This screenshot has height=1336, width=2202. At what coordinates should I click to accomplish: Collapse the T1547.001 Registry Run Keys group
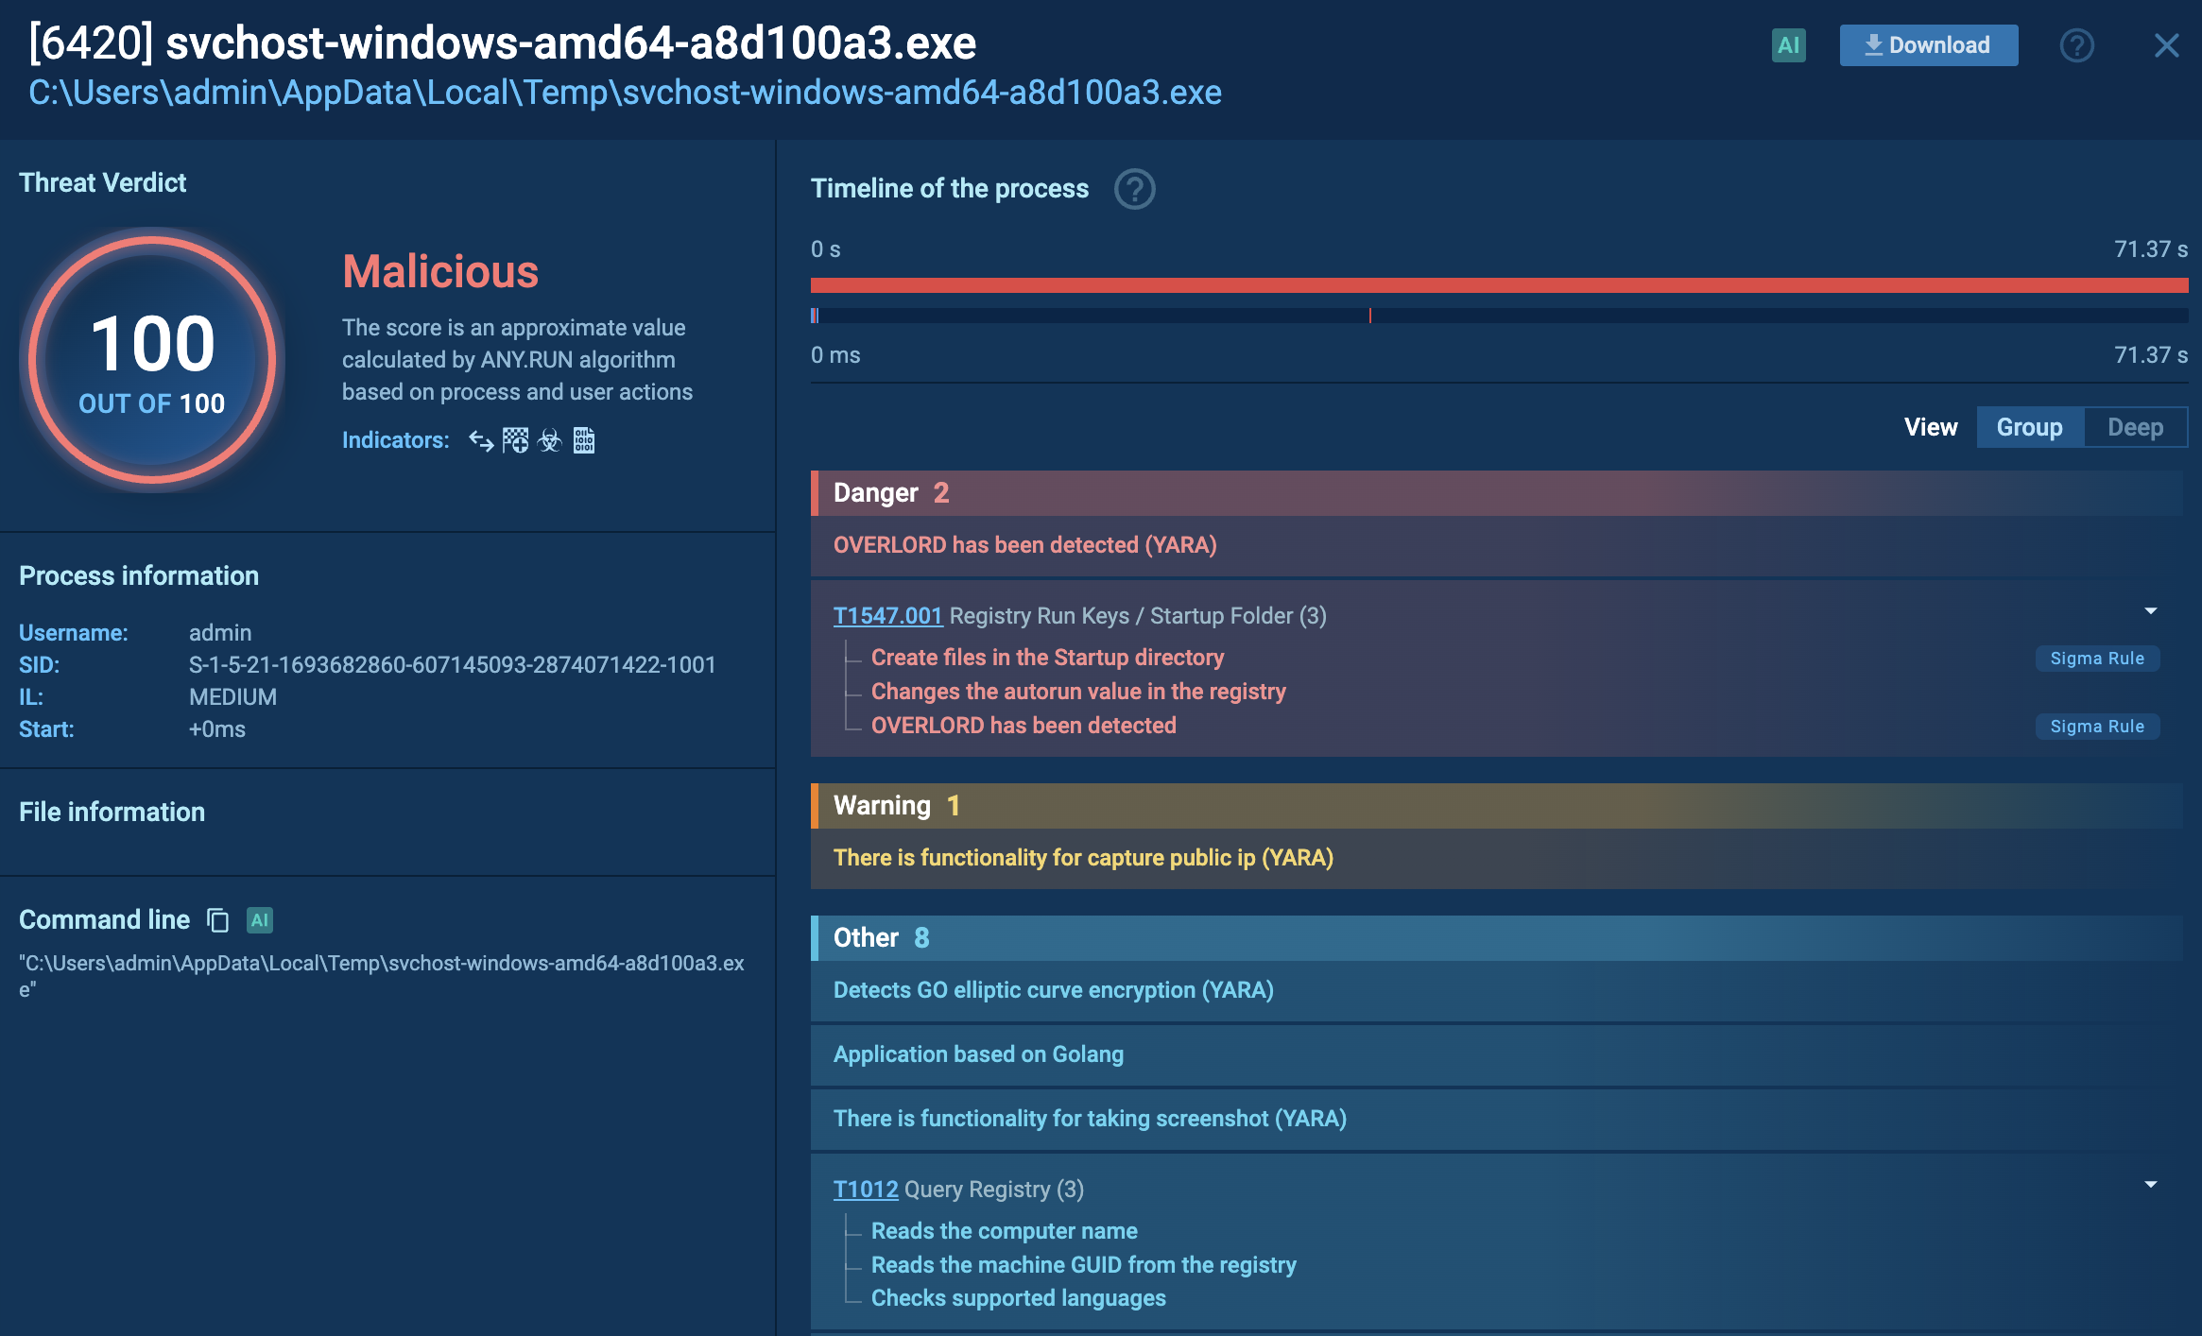2151,611
